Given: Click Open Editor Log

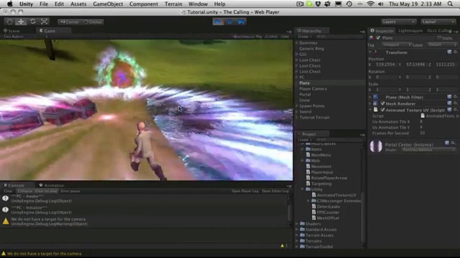Looking at the screenshot, I should click(275, 191).
